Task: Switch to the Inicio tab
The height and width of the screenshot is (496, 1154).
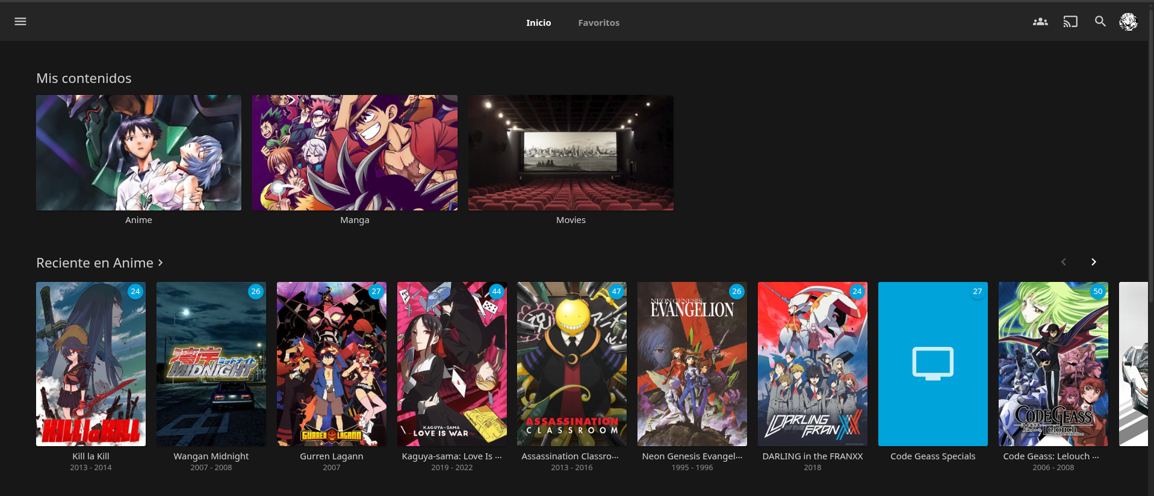Action: tap(539, 23)
